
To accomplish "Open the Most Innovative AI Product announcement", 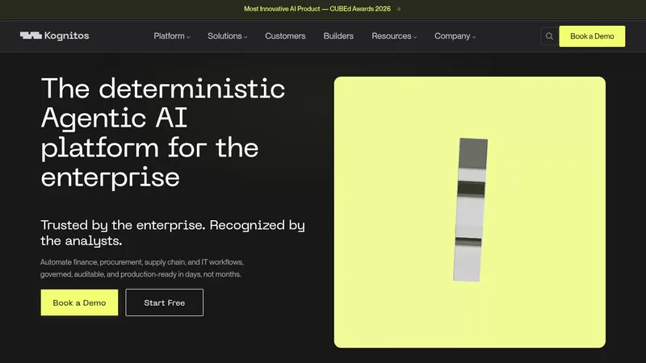I will [x=317, y=9].
